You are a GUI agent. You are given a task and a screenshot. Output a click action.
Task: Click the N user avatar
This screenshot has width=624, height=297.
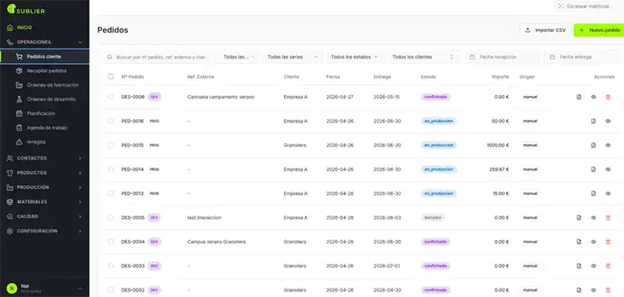pyautogui.click(x=12, y=288)
